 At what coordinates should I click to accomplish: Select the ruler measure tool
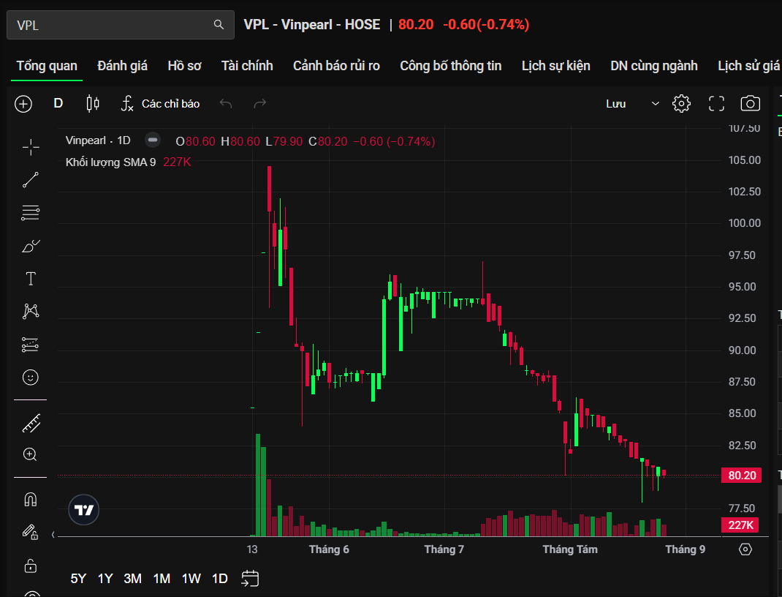pos(31,424)
